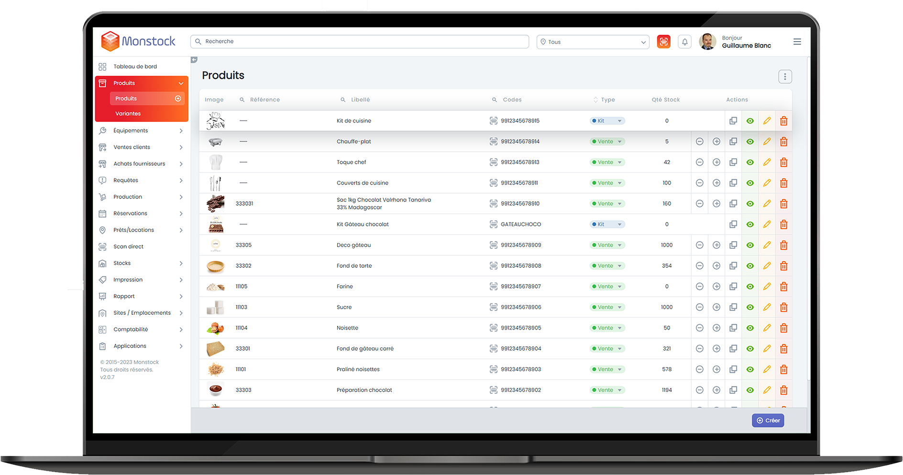The image size is (903, 475).
Task: Open the Rapport sidebar item
Action: (x=141, y=297)
